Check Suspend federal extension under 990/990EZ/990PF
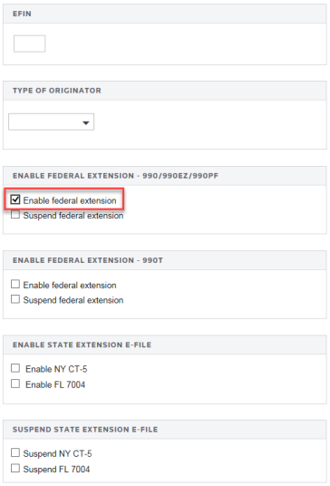This screenshot has width=330, height=486. coord(15,215)
